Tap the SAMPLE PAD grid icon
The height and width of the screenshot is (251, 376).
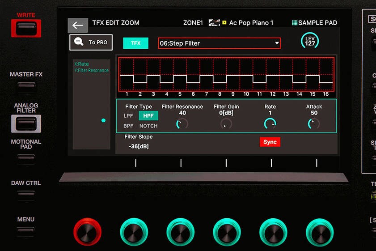coord(295,23)
